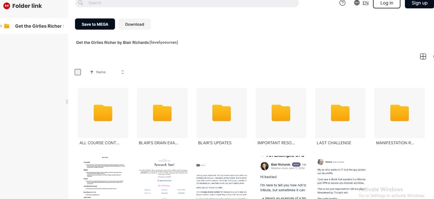
Task: Open the BLAIR'S DRAIN EXA... folder
Action: [x=162, y=113]
